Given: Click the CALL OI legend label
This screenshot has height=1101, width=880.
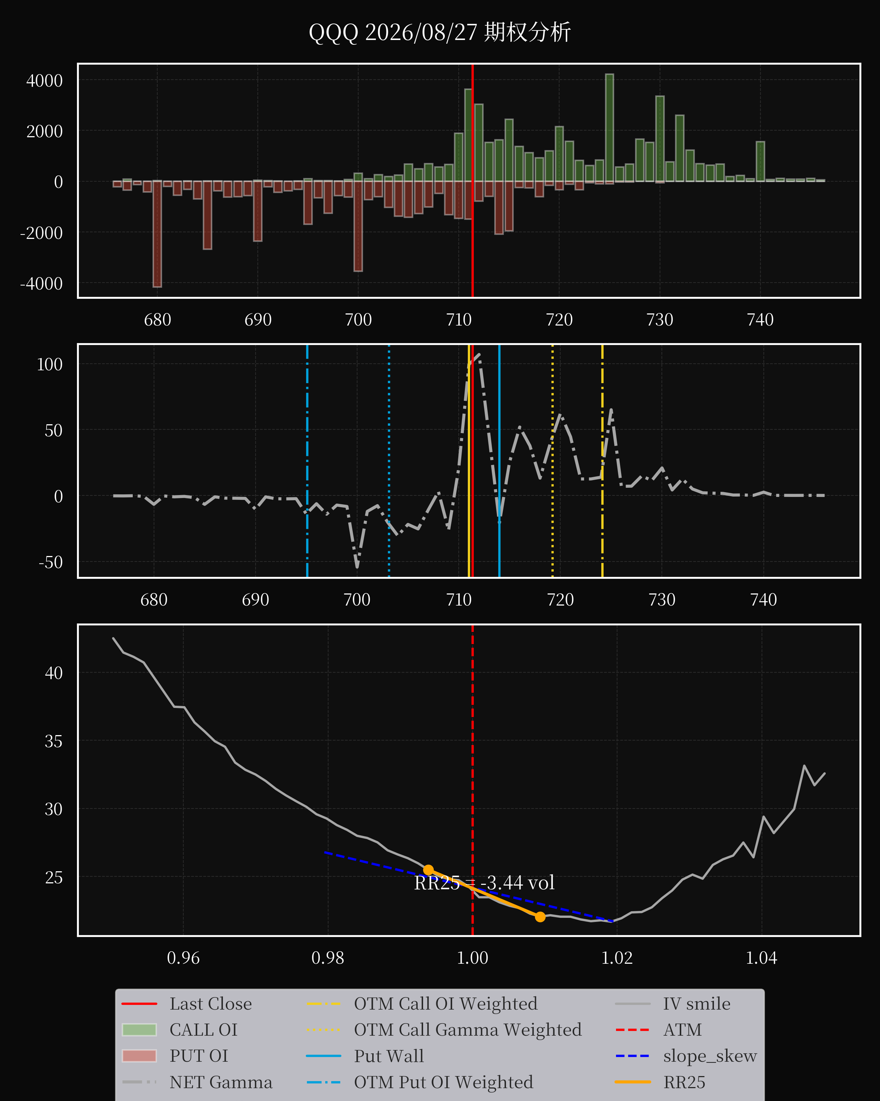Looking at the screenshot, I should (203, 1030).
